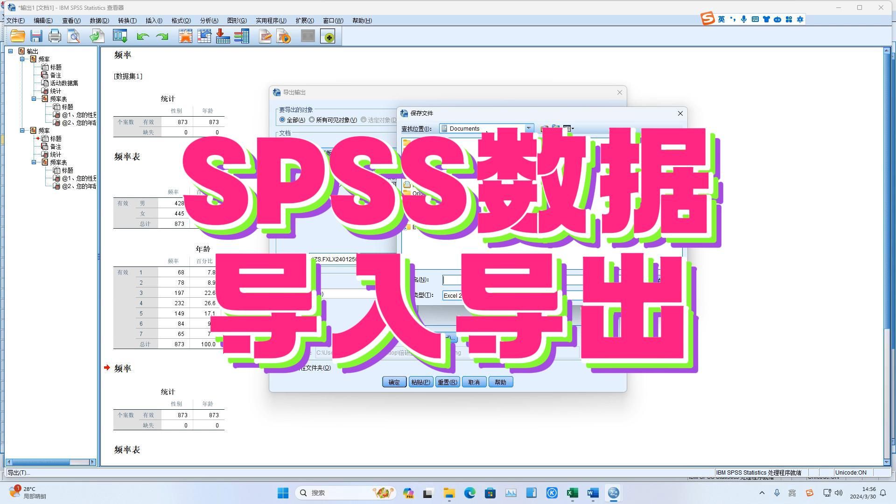Click the Sogou IME microphone icon

pos(744,19)
